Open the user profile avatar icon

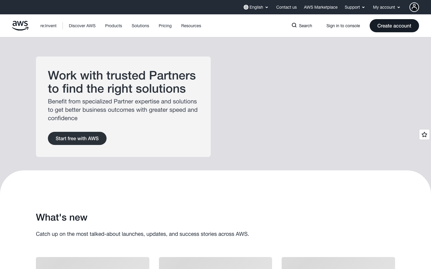point(414,7)
